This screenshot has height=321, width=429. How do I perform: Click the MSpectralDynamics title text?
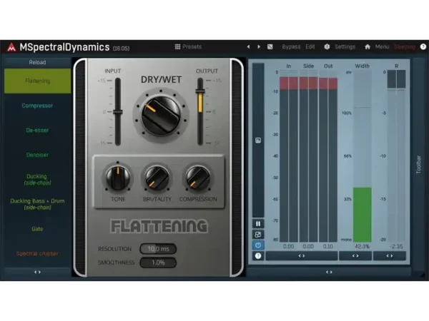pos(64,47)
